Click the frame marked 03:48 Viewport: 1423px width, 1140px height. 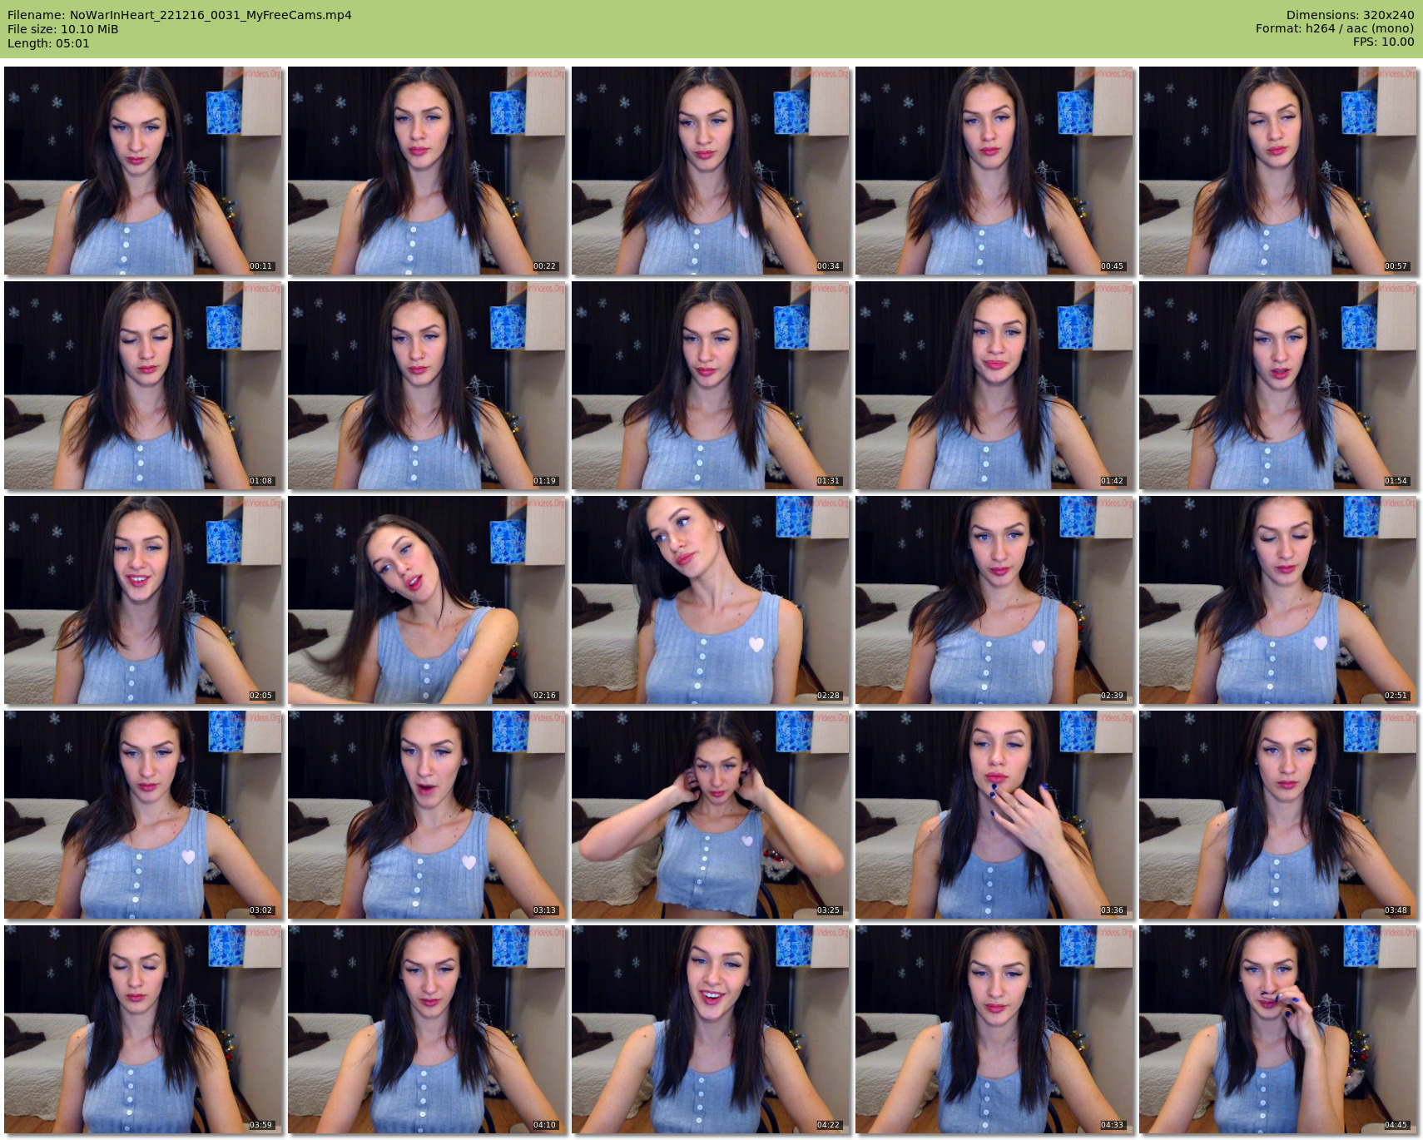tap(1278, 815)
